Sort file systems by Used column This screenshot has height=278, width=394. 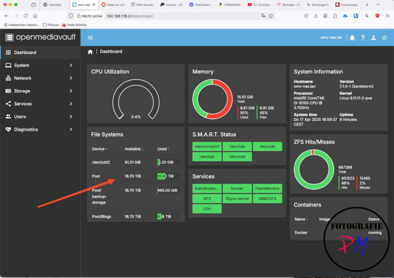(x=164, y=149)
